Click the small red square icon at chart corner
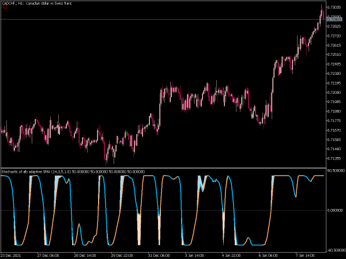The width and height of the screenshot is (346, 259). click(x=5, y=7)
